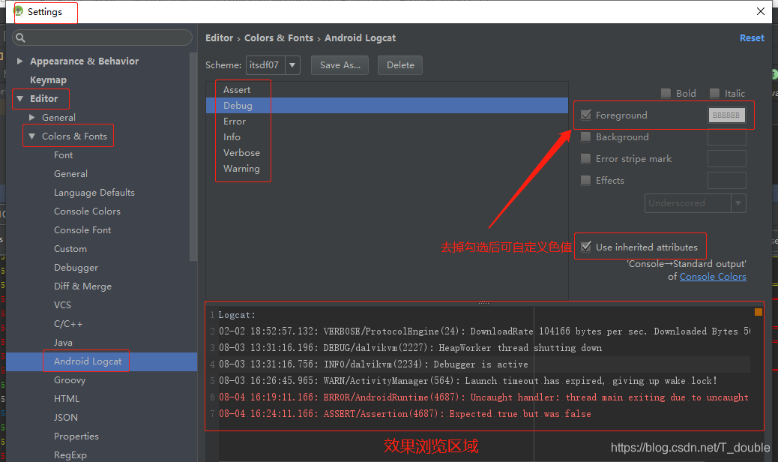Viewport: 778px width, 462px height.
Task: Select Properties color settings
Action: [76, 436]
